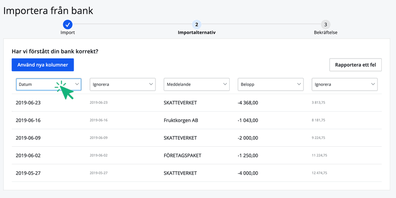Viewport: 396px width, 198px height.
Task: Expand the Belopp column dropdown
Action: (270, 84)
